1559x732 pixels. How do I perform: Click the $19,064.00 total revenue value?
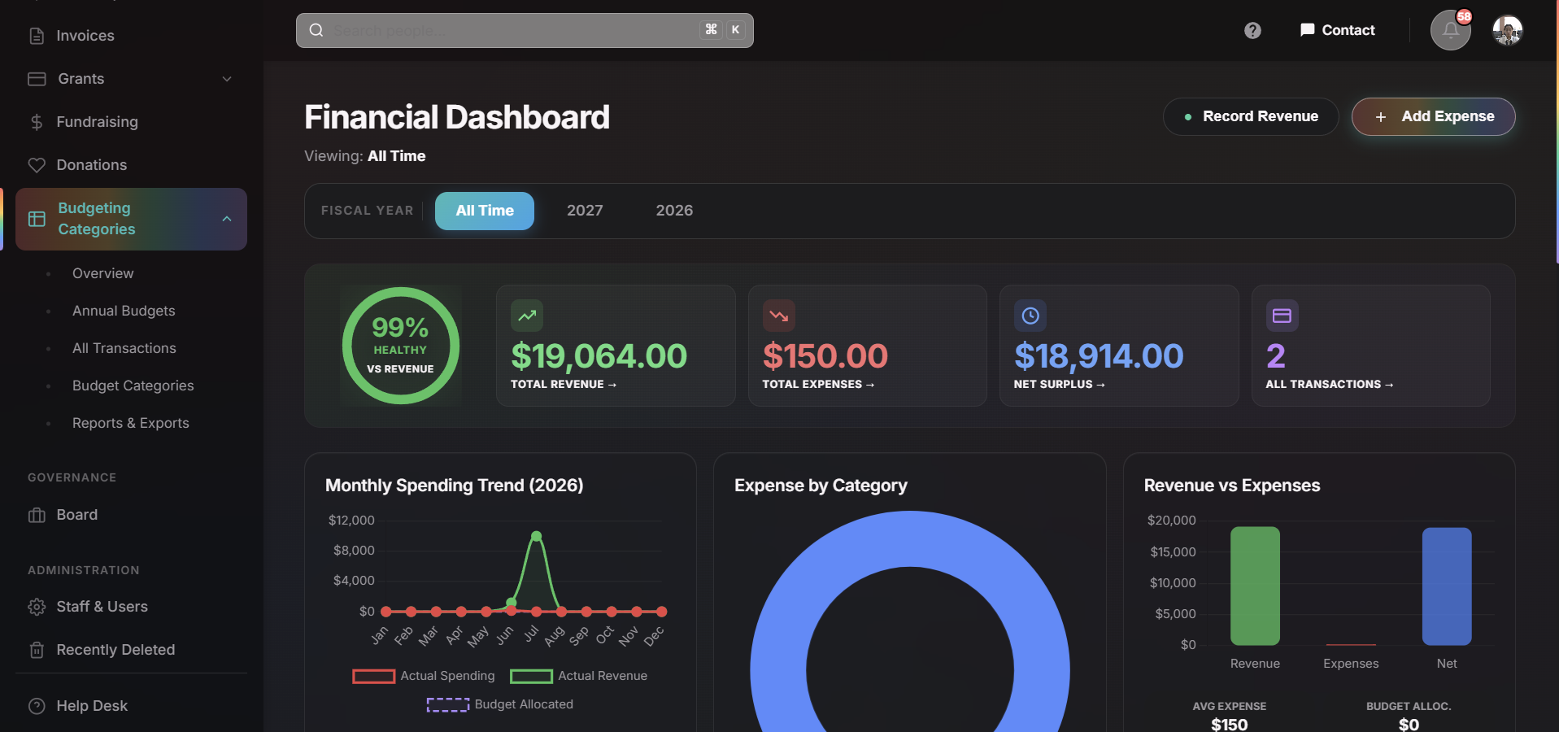[x=599, y=356]
